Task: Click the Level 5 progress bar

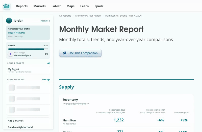Action: 28,49
